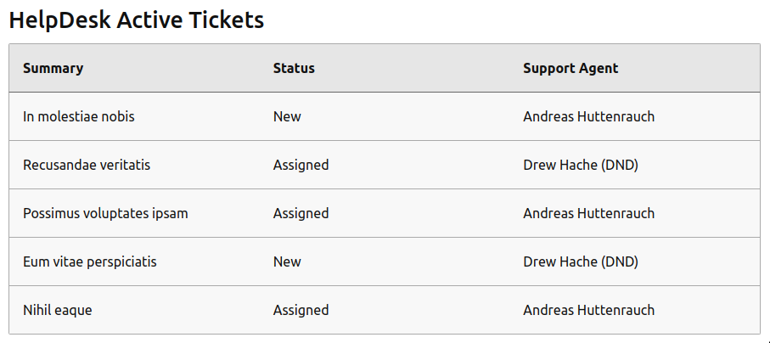Screen dimensions: 770x343
Task: Open the 'Recusandae veritatis' ticket
Action: point(87,165)
